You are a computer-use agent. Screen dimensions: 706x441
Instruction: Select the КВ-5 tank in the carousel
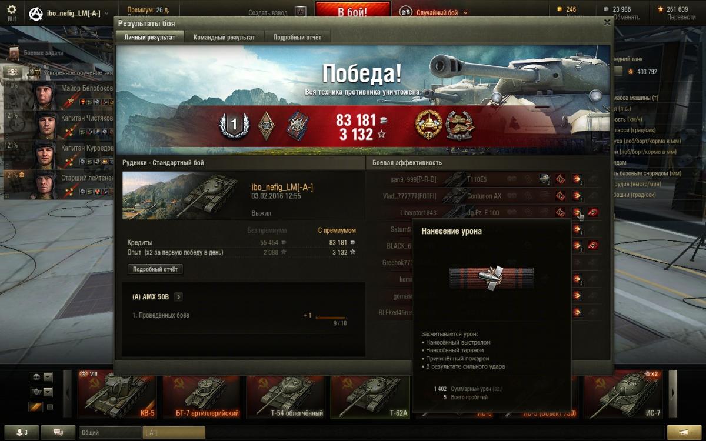117,394
